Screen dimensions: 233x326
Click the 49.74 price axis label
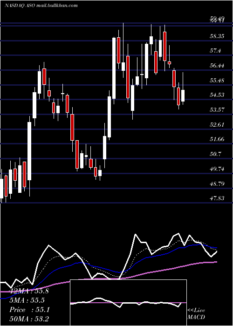[217, 169]
